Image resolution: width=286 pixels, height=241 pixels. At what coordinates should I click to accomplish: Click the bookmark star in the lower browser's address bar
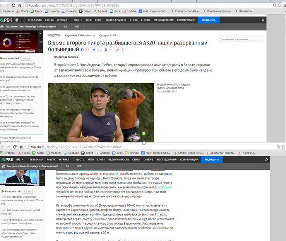283,147
